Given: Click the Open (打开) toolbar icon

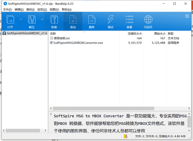Looking at the screenshot, I should 10,20.
